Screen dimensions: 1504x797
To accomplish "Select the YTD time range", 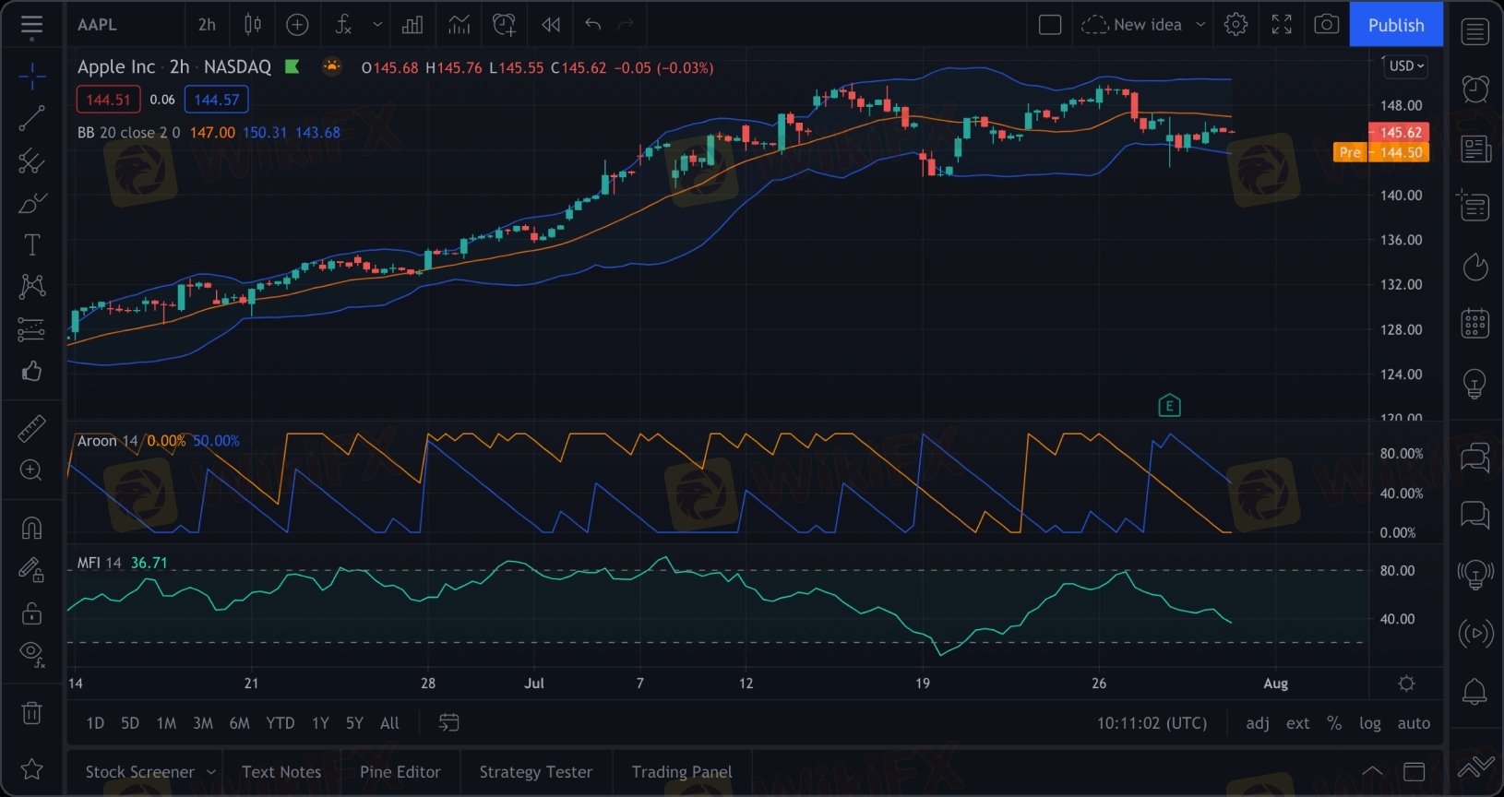I will [281, 723].
